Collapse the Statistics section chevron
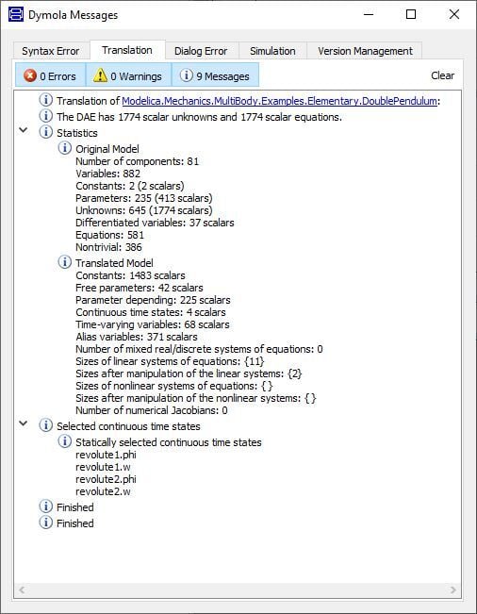 (x=24, y=130)
